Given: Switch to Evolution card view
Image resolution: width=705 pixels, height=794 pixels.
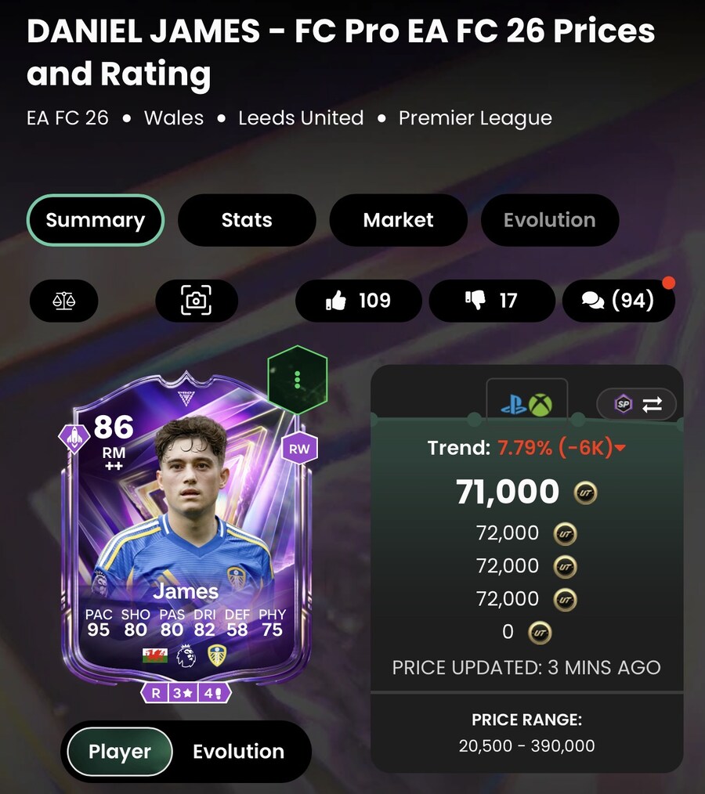Looking at the screenshot, I should click(x=239, y=752).
